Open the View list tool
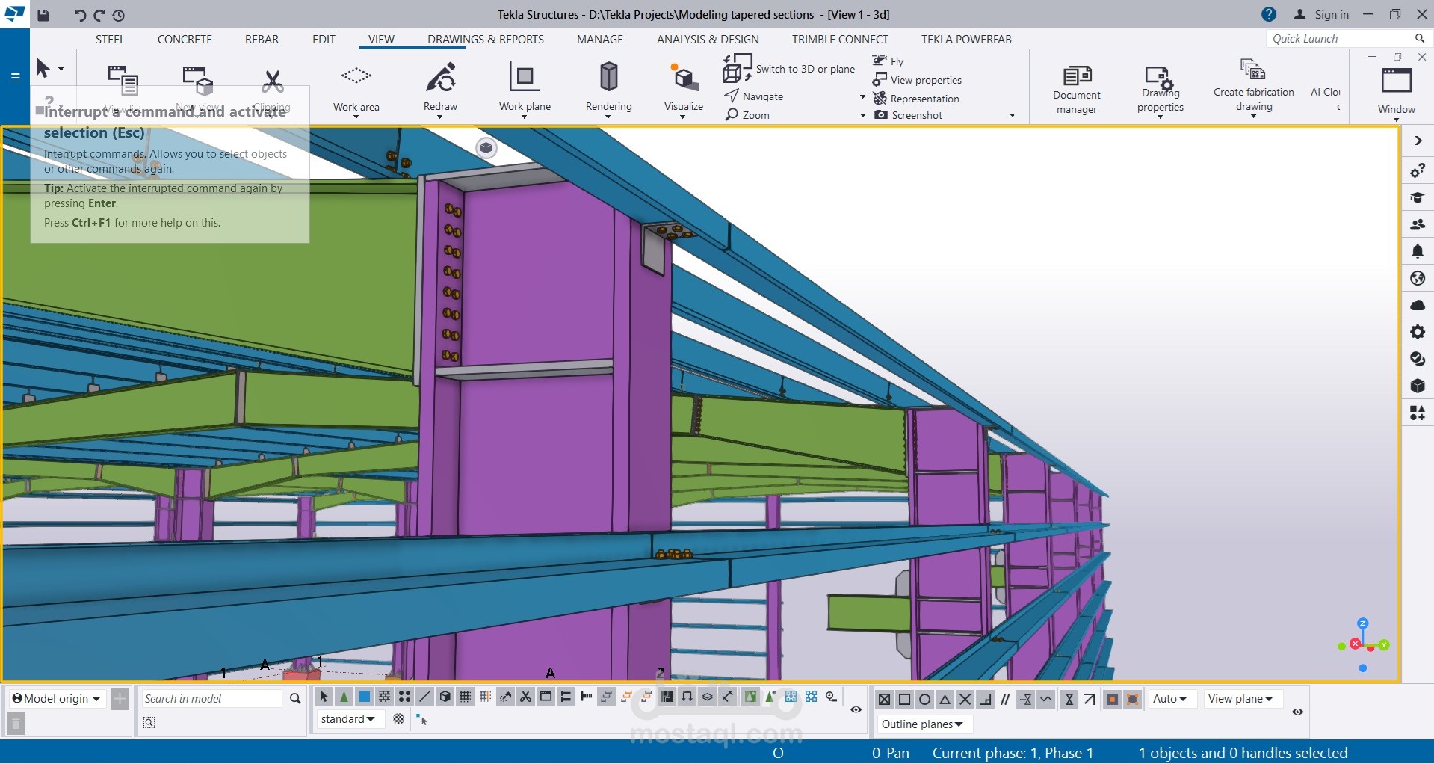 (123, 88)
